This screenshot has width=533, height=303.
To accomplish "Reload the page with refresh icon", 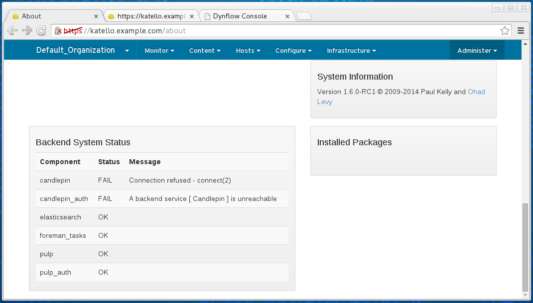I will tap(41, 30).
